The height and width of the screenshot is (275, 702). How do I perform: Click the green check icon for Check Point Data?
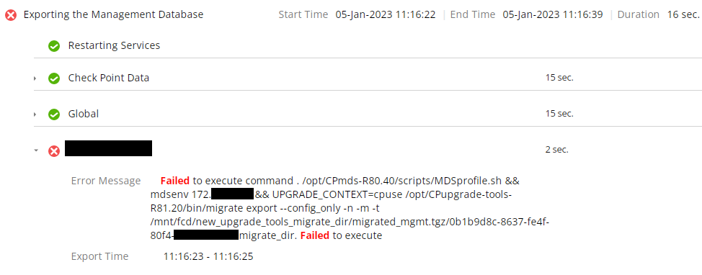[x=54, y=78]
